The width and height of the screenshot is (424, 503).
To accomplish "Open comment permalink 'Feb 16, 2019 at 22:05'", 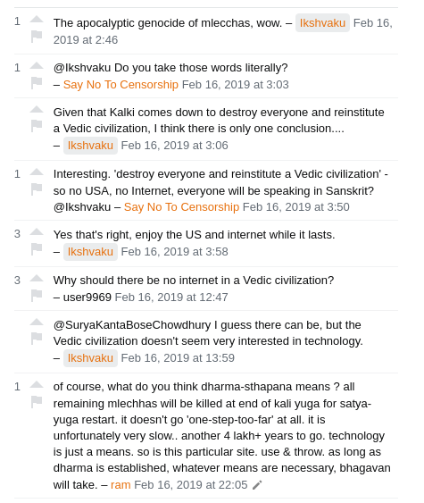I will tap(191, 485).
